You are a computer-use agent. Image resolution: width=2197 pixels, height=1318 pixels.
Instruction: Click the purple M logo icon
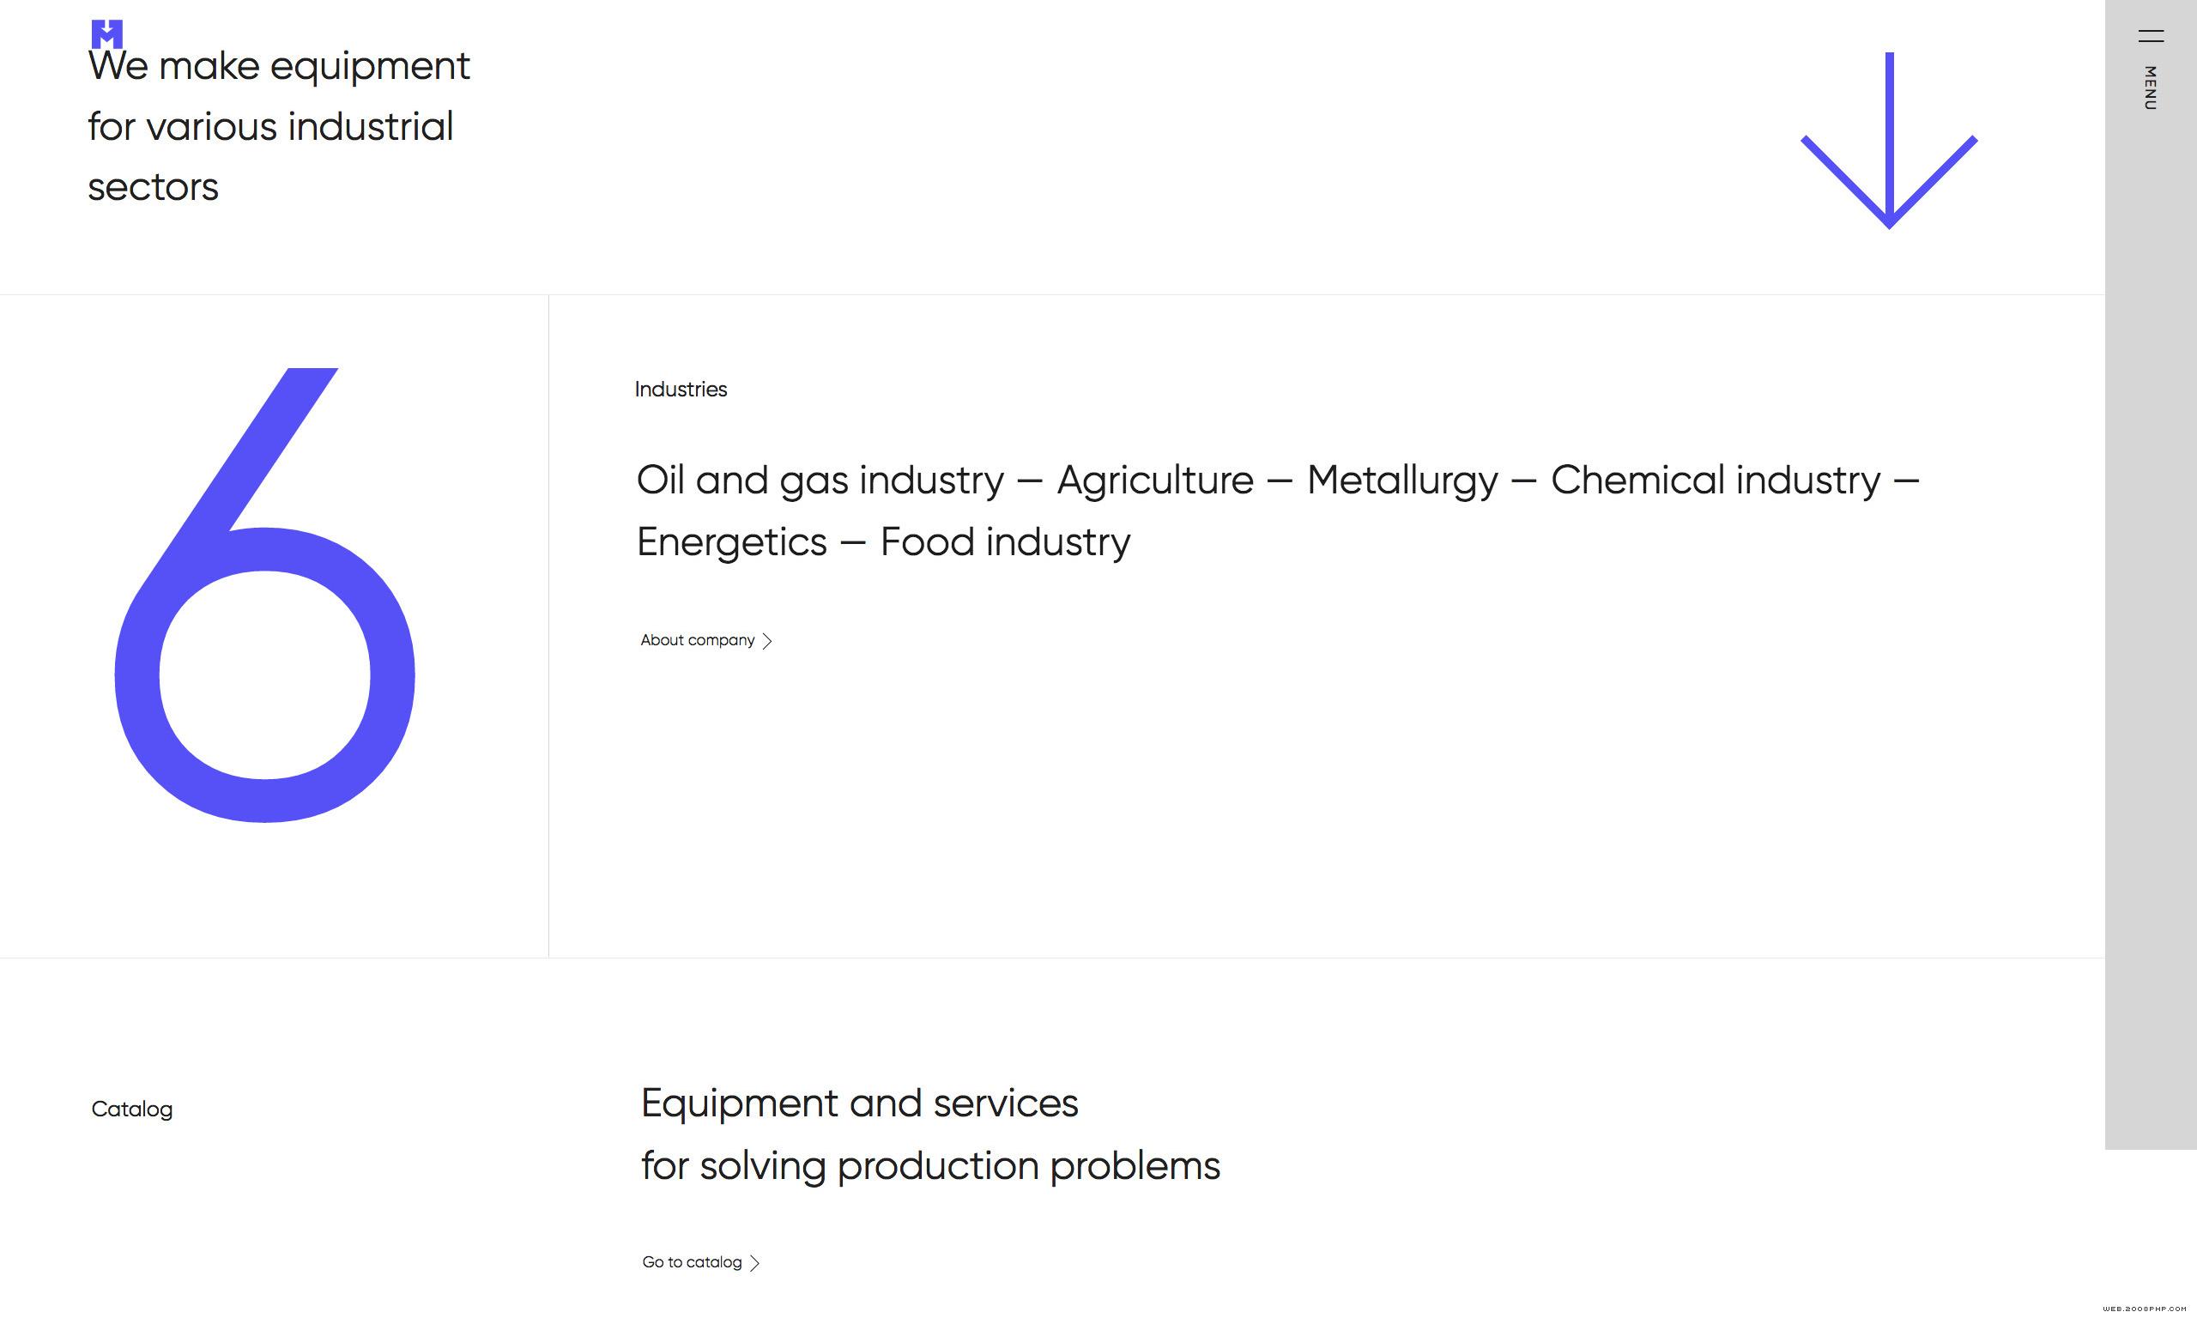[106, 33]
